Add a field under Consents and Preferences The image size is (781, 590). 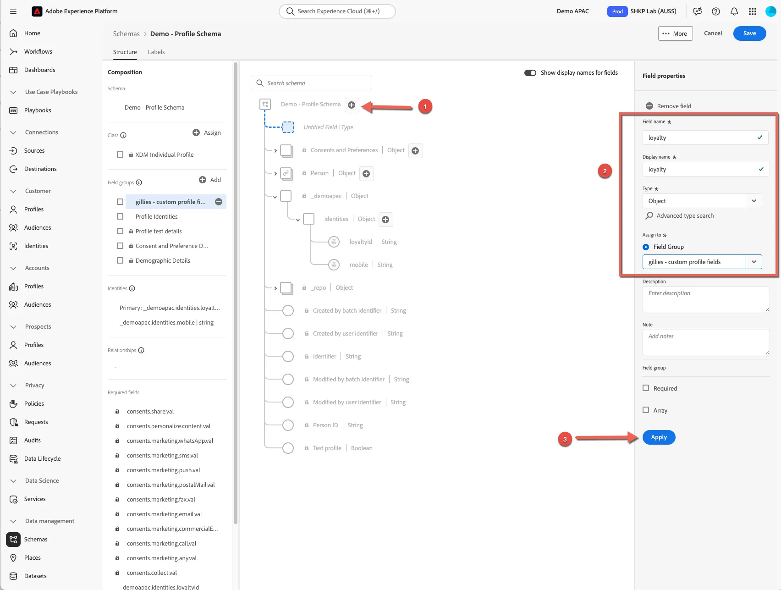pos(415,151)
